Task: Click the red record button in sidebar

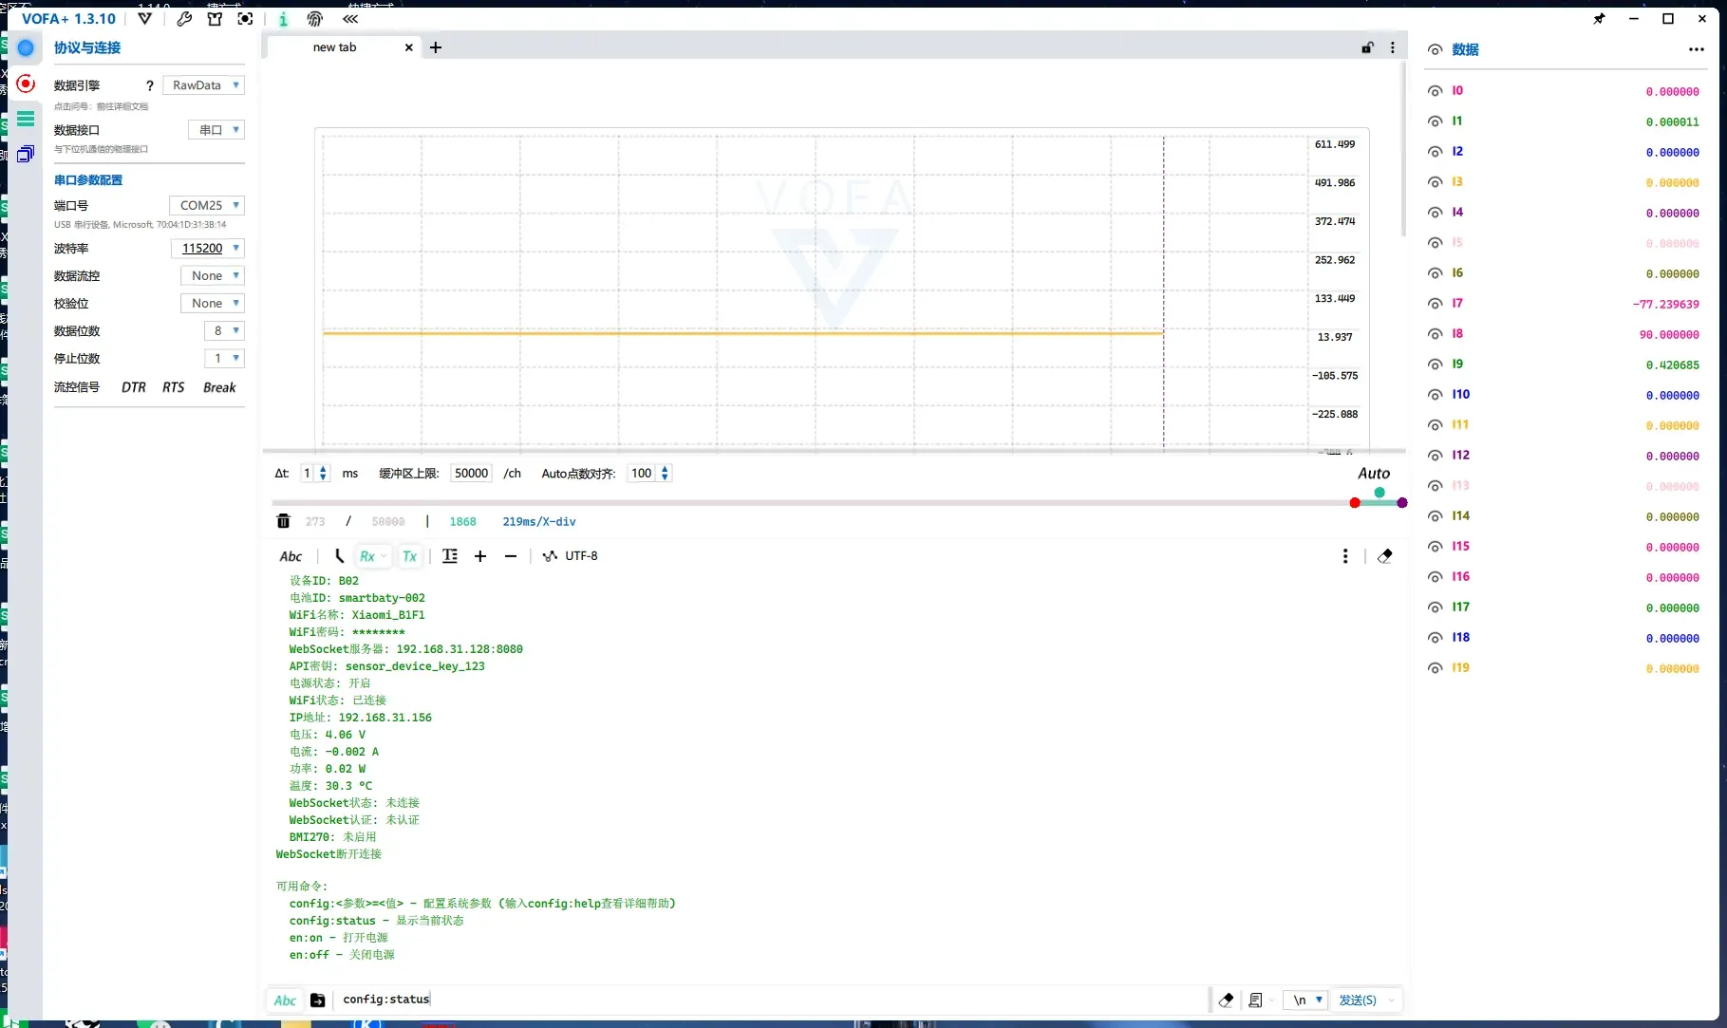Action: [26, 84]
